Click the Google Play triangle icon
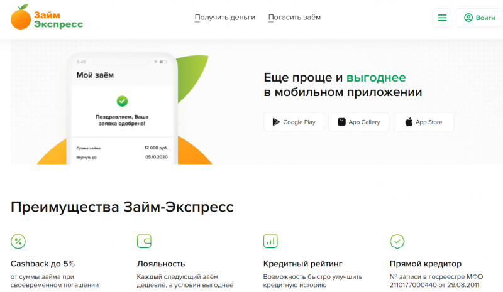Screen dimensions: 503x292 point(276,122)
